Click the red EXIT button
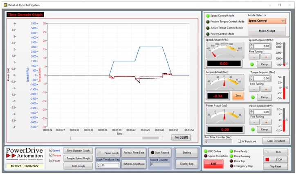This screenshot has height=174, width=296. [213, 164]
